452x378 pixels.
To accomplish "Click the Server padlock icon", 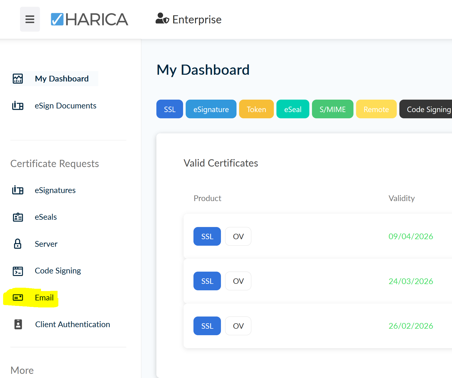I will [18, 244].
